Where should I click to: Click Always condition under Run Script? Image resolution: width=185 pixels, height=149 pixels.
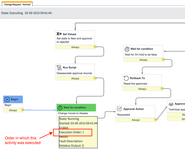click(75, 78)
